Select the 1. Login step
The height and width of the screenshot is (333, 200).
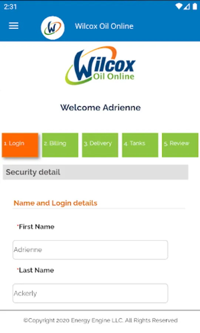[20, 145]
